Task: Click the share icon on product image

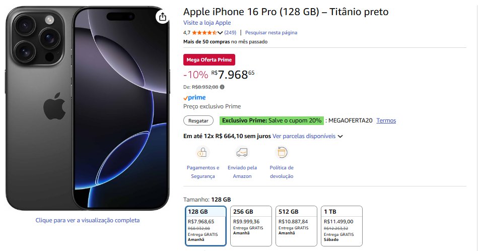Action: [162, 17]
